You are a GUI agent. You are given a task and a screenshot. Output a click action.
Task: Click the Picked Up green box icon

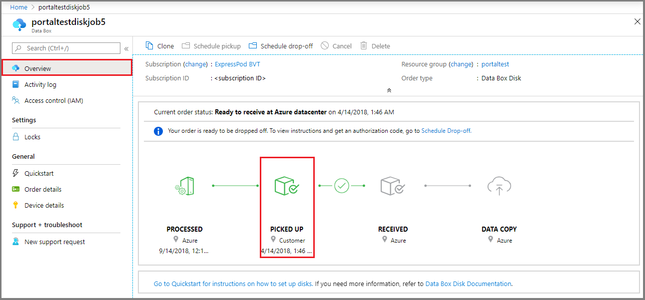coord(287,186)
